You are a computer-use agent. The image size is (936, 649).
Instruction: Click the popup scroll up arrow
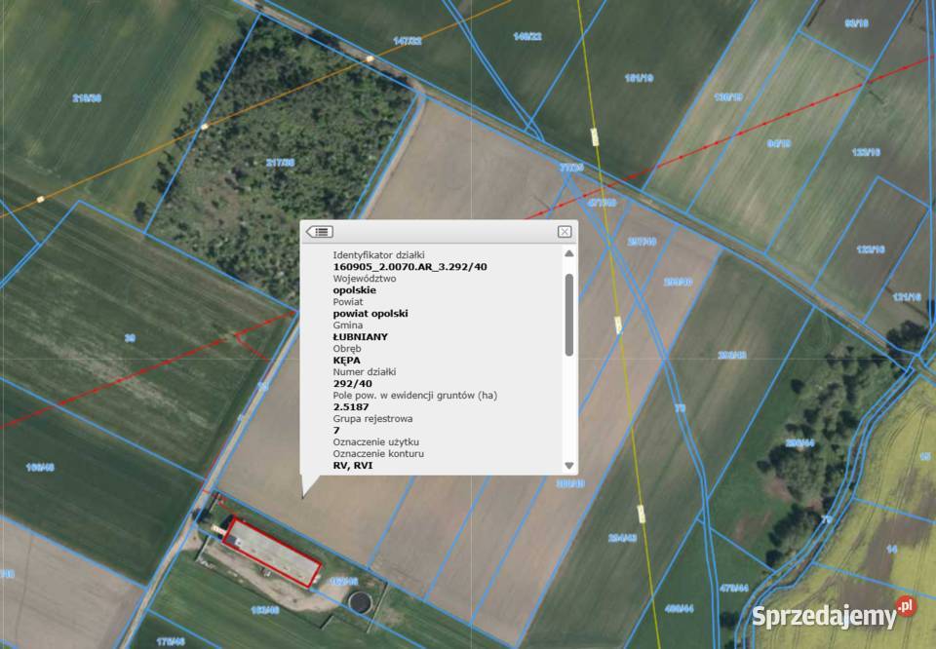click(568, 253)
